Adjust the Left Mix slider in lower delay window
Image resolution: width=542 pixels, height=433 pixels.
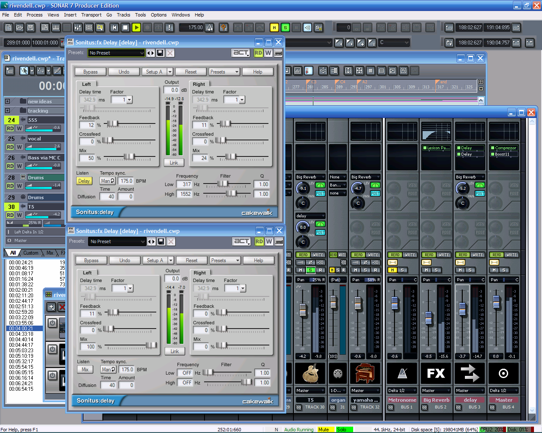click(x=151, y=345)
